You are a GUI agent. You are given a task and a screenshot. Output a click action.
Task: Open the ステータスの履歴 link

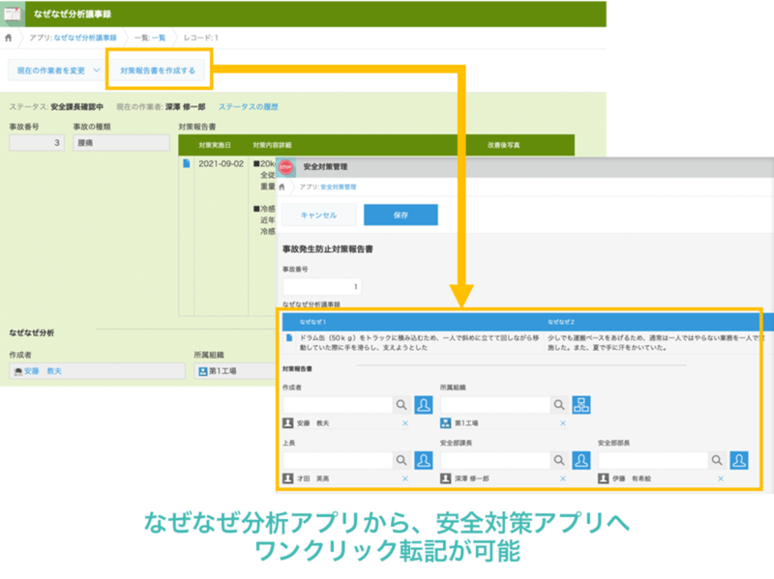coord(249,106)
